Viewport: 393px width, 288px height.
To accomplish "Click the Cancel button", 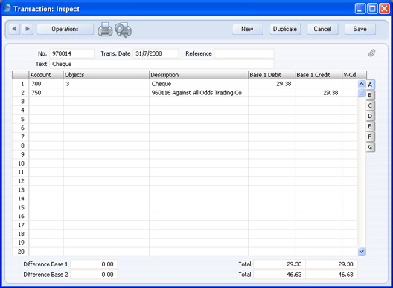I will [x=322, y=29].
